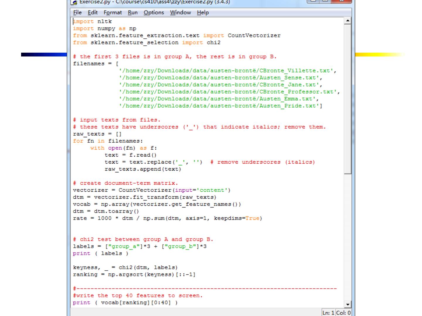
Task: Click the scrollbar down arrow
Action: click(348, 304)
